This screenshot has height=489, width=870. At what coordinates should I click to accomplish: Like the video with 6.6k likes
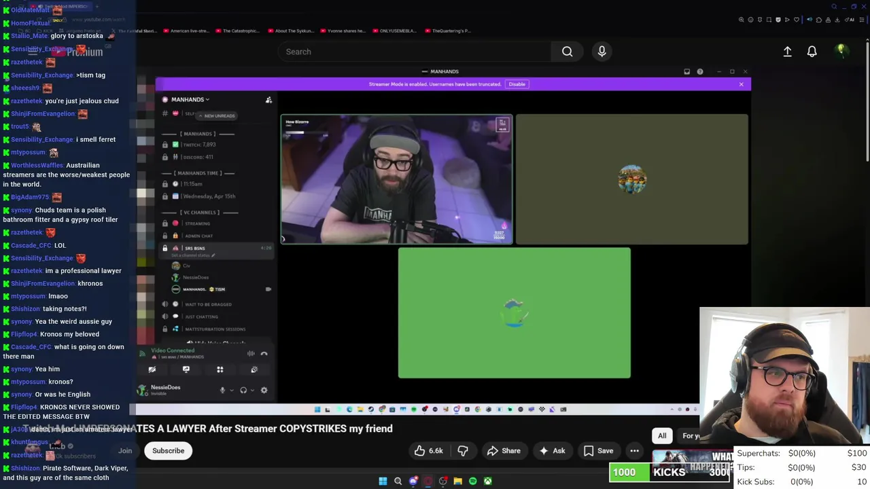[428, 451]
